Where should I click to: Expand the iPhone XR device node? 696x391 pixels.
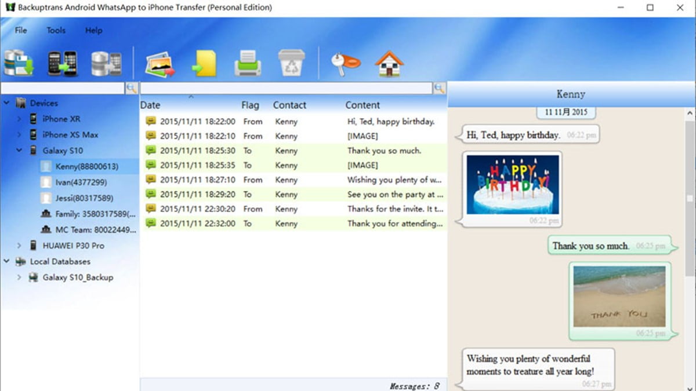click(19, 119)
